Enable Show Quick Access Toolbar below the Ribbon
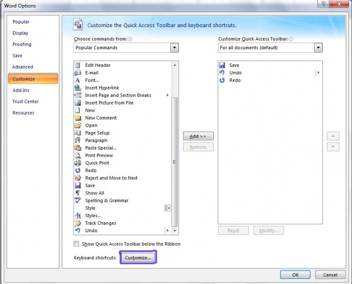 coord(76,244)
